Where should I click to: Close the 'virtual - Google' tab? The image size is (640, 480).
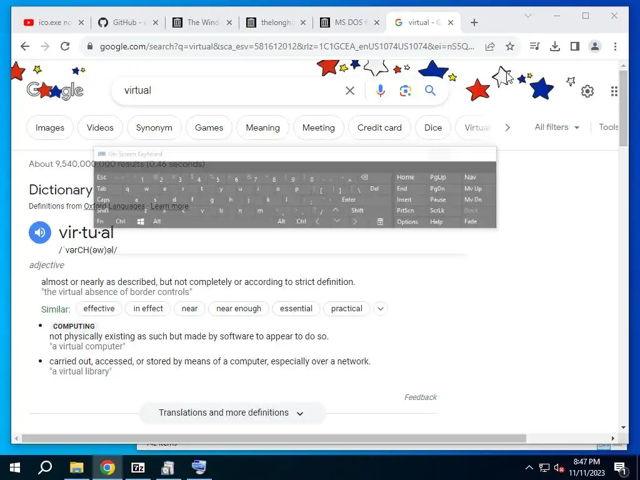click(x=451, y=22)
